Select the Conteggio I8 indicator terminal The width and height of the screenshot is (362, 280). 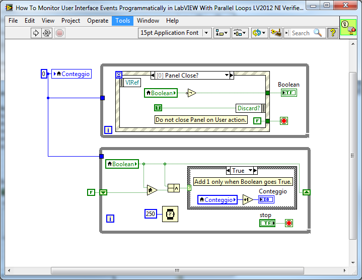(266, 199)
